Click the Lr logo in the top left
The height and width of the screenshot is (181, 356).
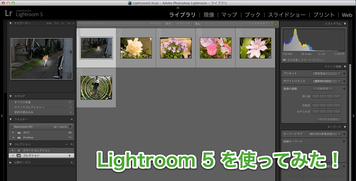pyautogui.click(x=8, y=13)
